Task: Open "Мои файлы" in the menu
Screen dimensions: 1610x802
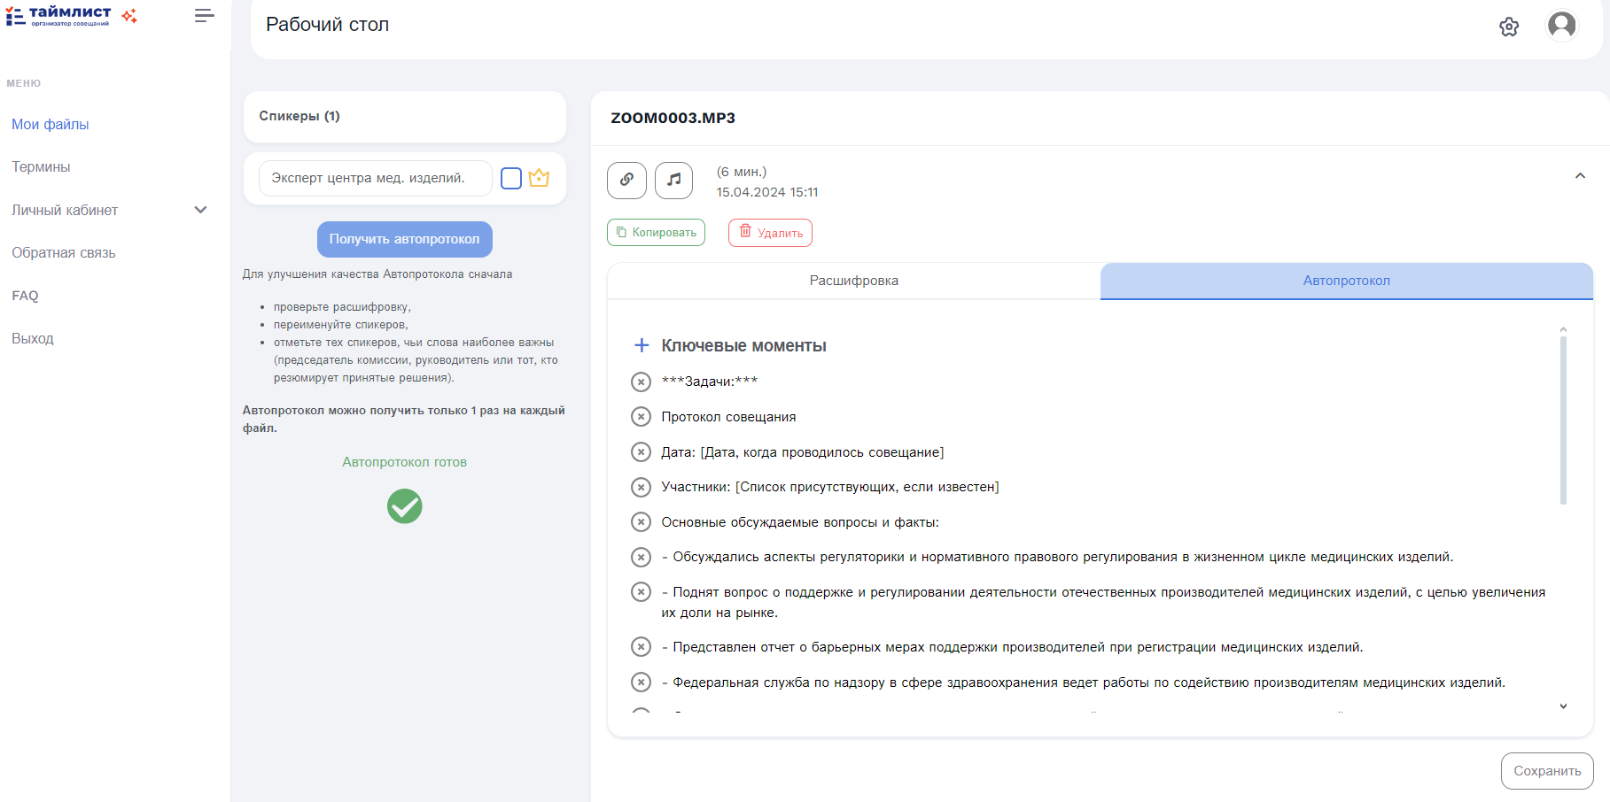Action: [x=50, y=124]
